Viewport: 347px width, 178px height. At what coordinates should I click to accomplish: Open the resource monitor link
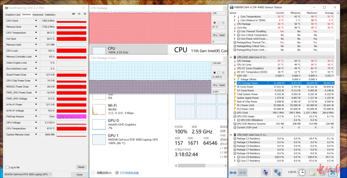pos(129,173)
